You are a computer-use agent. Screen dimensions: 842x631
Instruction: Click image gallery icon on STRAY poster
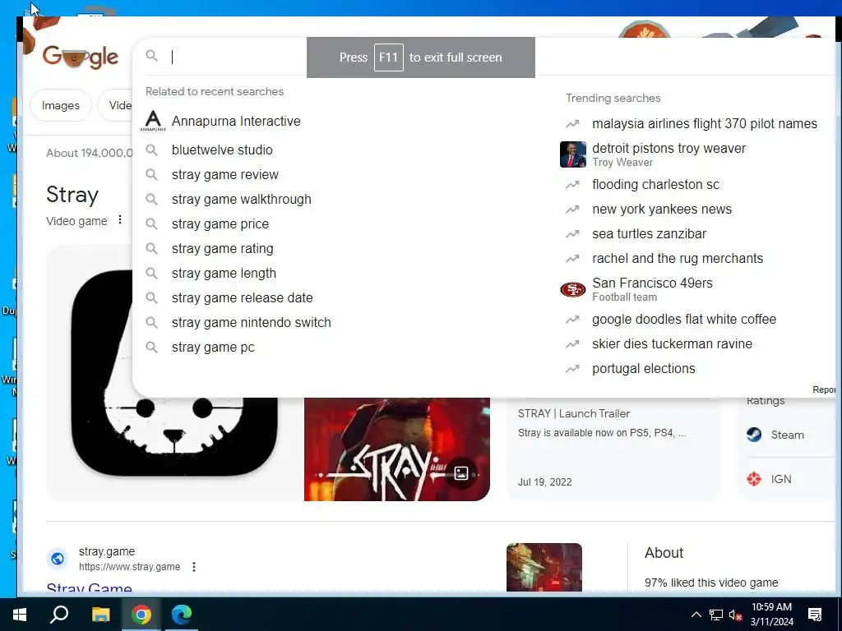(x=460, y=473)
